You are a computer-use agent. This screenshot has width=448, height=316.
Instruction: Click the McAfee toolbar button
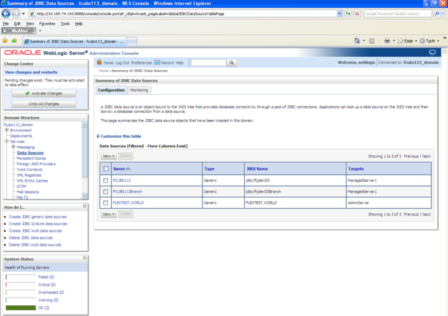(x=19, y=31)
